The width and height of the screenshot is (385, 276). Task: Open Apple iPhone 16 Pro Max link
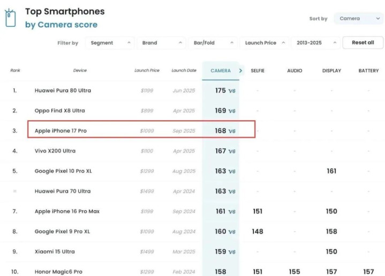coord(67,211)
